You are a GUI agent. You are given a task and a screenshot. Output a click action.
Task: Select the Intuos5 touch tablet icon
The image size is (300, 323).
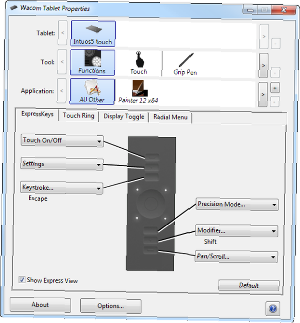(x=93, y=34)
